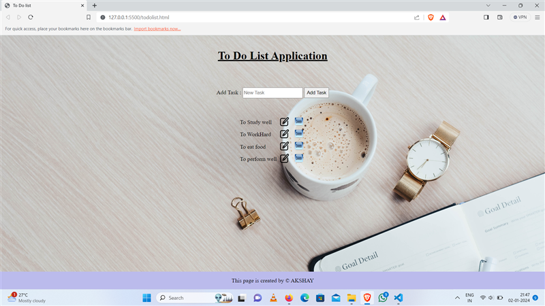Click edit icon for 'To Study well'
The width and height of the screenshot is (545, 306).
pyautogui.click(x=284, y=122)
